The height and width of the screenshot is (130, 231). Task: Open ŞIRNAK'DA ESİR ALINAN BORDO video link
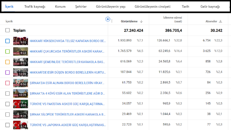pos(67,83)
